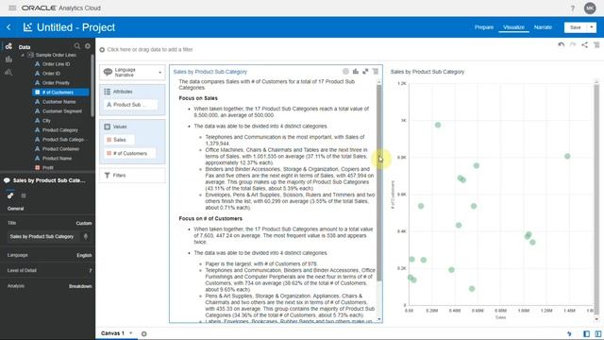The height and width of the screenshot is (340, 604).
Task: Select Order ID in data tree
Action: (51, 74)
